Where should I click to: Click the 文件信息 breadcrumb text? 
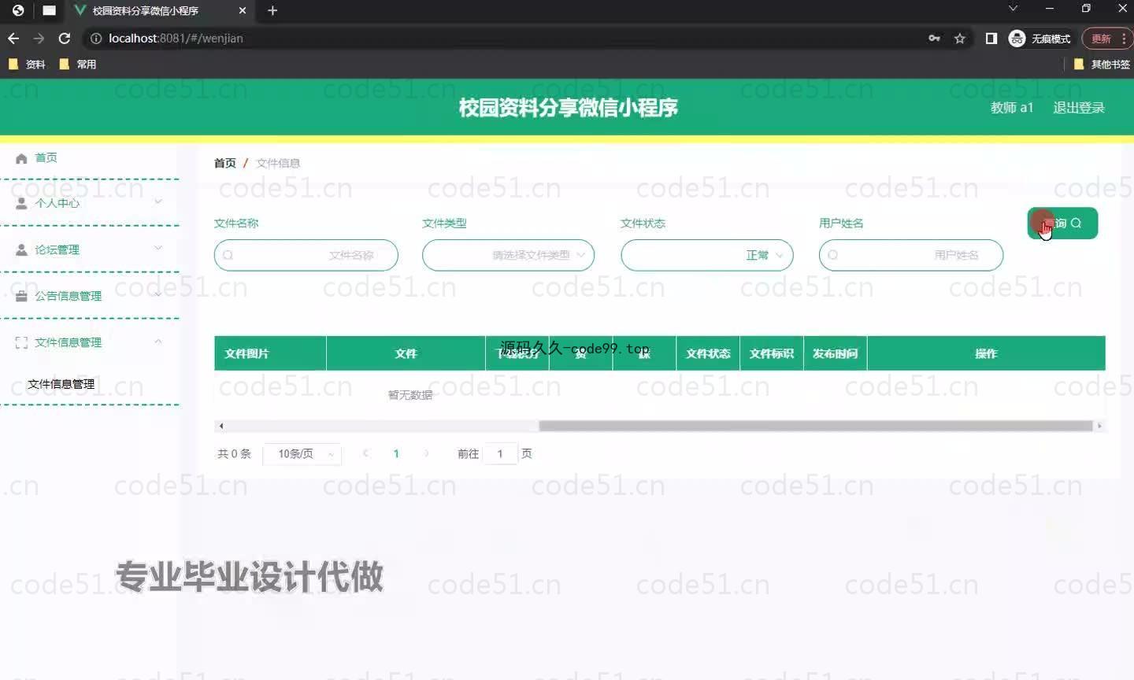278,163
